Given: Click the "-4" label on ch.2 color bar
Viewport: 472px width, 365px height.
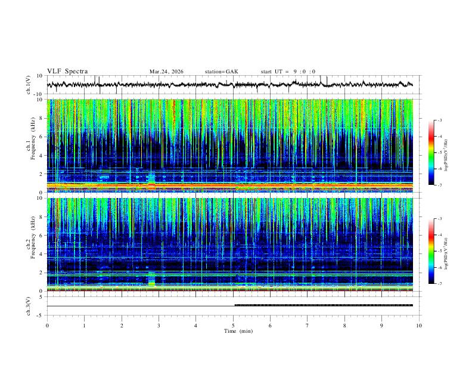Looking at the screenshot, I should coord(439,235).
